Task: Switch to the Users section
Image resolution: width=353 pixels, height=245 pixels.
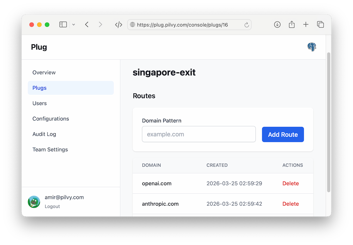Action: 39,103
